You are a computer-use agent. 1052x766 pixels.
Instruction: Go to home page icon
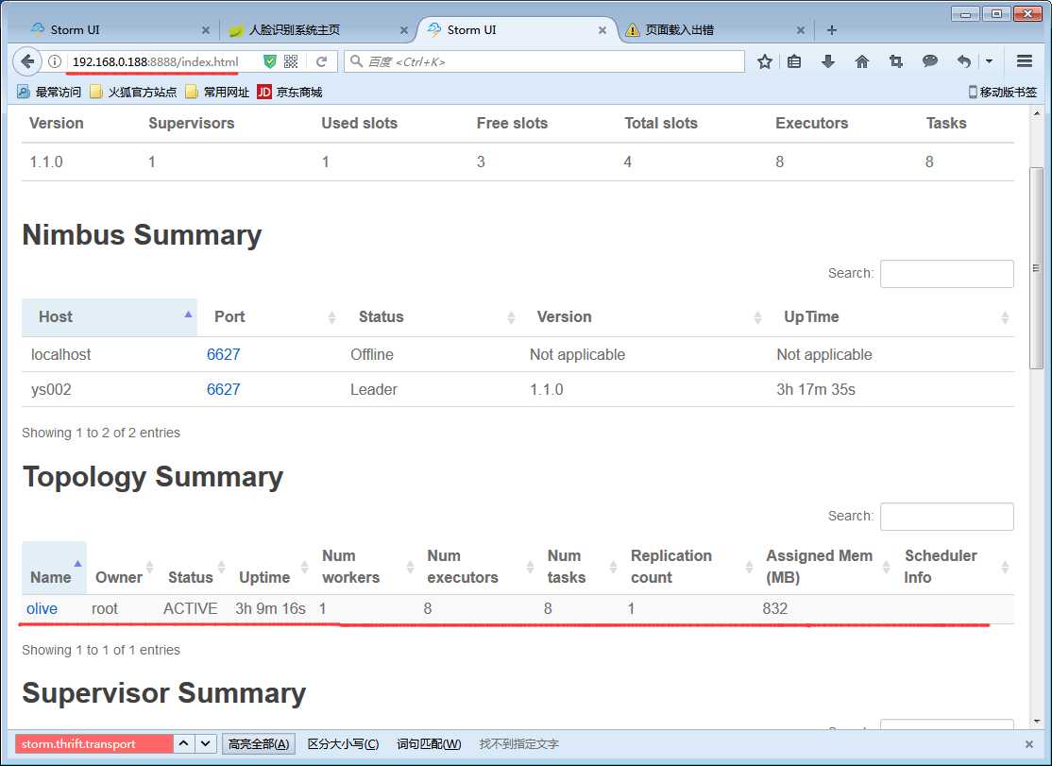[862, 61]
